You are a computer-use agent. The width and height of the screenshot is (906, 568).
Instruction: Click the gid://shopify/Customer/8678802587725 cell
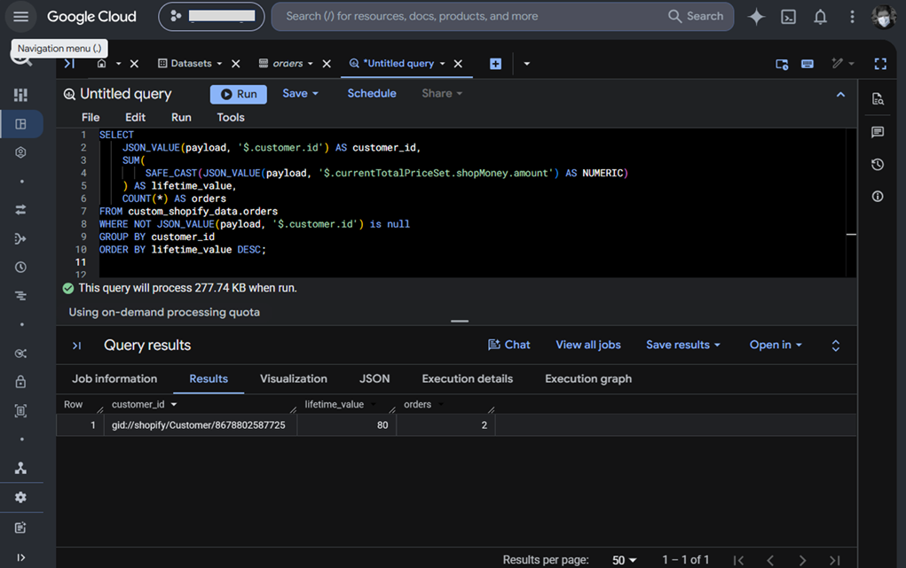pyautogui.click(x=201, y=425)
